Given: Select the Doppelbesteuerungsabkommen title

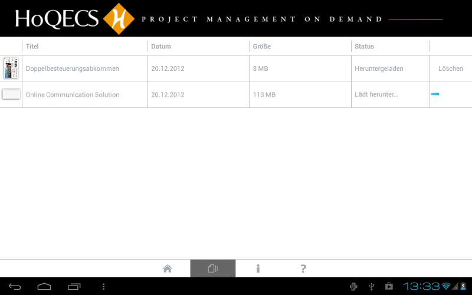Looking at the screenshot, I should (x=72, y=68).
